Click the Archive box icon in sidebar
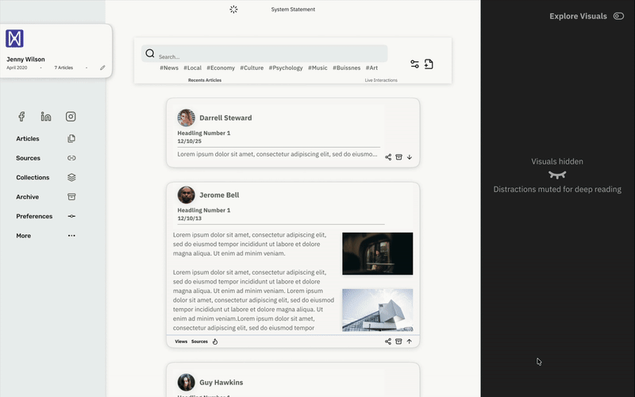Image resolution: width=635 pixels, height=397 pixels. tap(71, 197)
